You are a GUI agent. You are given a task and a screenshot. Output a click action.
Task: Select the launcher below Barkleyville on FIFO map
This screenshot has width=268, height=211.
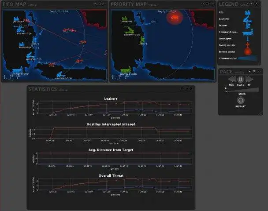click(x=30, y=55)
